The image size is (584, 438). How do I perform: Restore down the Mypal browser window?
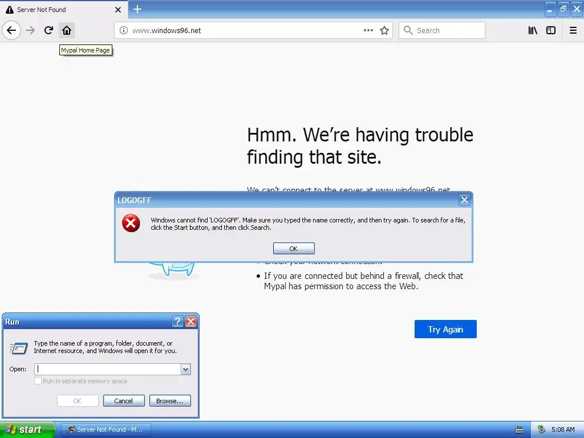(563, 9)
